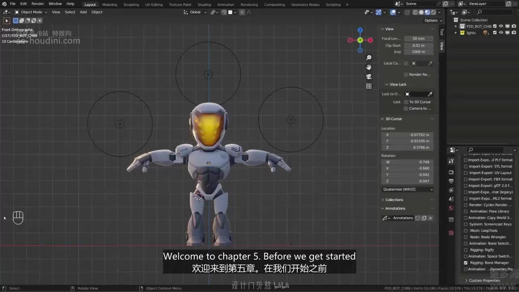Image resolution: width=519 pixels, height=292 pixels.
Task: Switch to material preview shading
Action: [x=427, y=12]
